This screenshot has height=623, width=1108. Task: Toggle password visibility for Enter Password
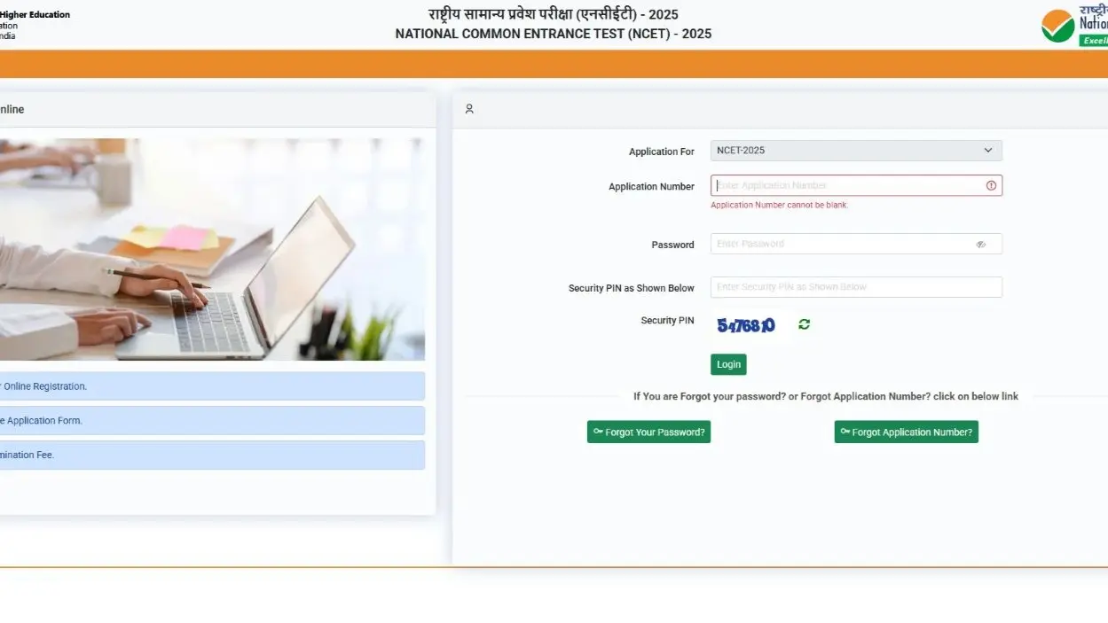point(981,244)
